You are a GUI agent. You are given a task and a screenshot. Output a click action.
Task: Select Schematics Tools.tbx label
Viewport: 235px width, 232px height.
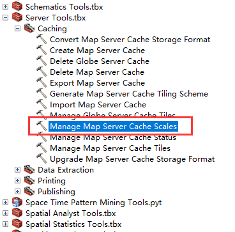(x=64, y=7)
